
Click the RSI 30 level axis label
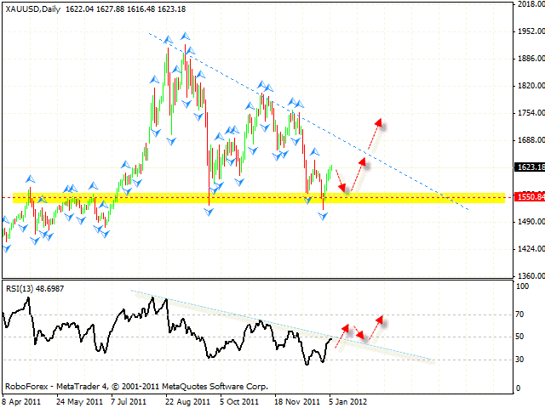(521, 360)
